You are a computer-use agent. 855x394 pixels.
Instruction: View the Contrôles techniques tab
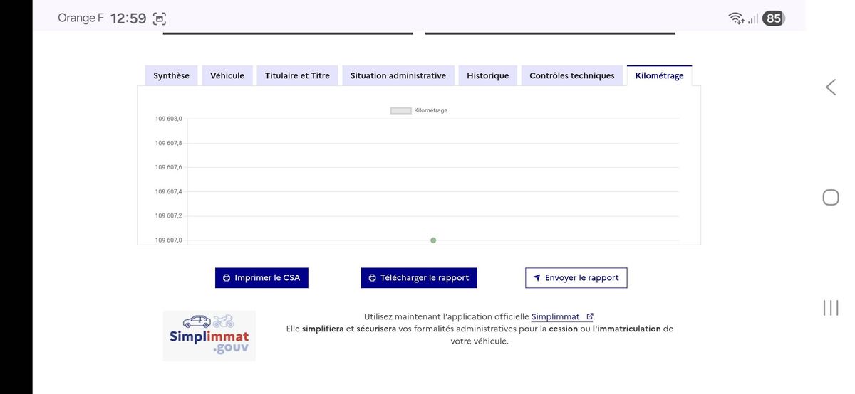571,75
